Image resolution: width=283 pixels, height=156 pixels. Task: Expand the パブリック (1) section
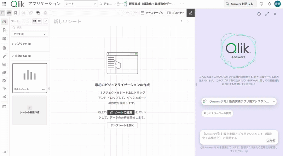tap(21, 44)
